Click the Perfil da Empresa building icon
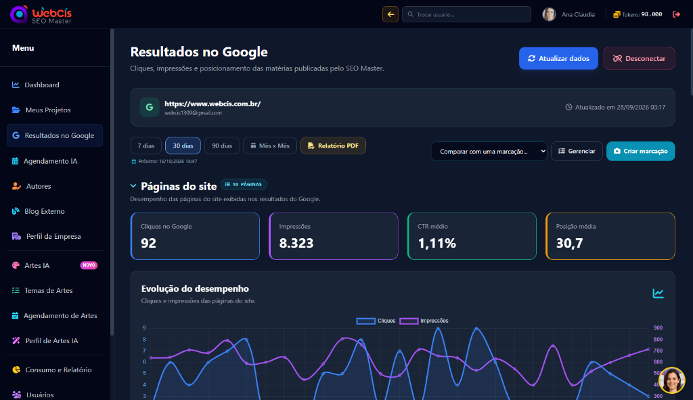693x400 pixels. pos(16,236)
